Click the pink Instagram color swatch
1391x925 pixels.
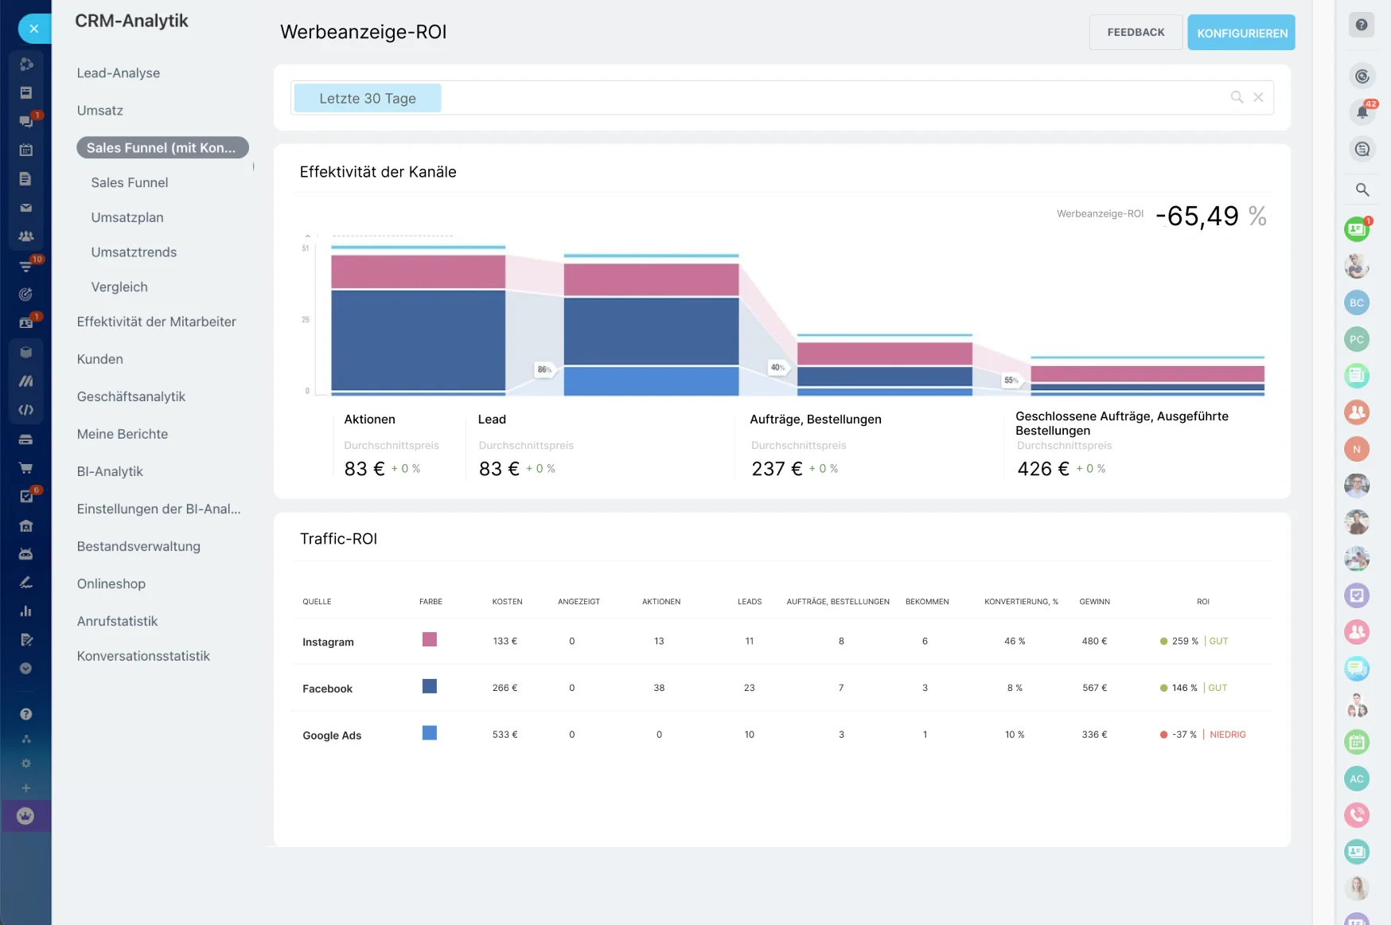click(x=429, y=639)
